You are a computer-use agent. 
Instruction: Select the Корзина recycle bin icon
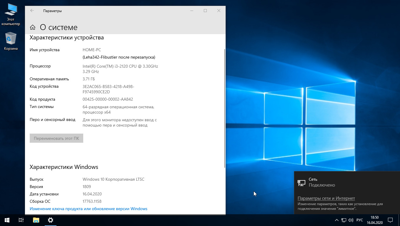pos(11,41)
